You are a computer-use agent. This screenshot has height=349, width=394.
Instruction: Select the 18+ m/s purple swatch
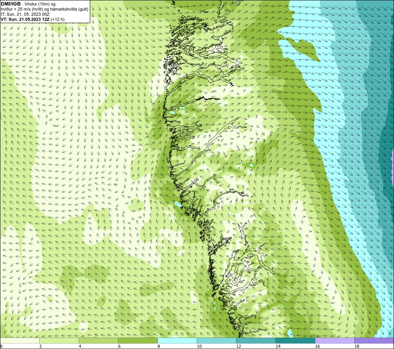point(374,340)
